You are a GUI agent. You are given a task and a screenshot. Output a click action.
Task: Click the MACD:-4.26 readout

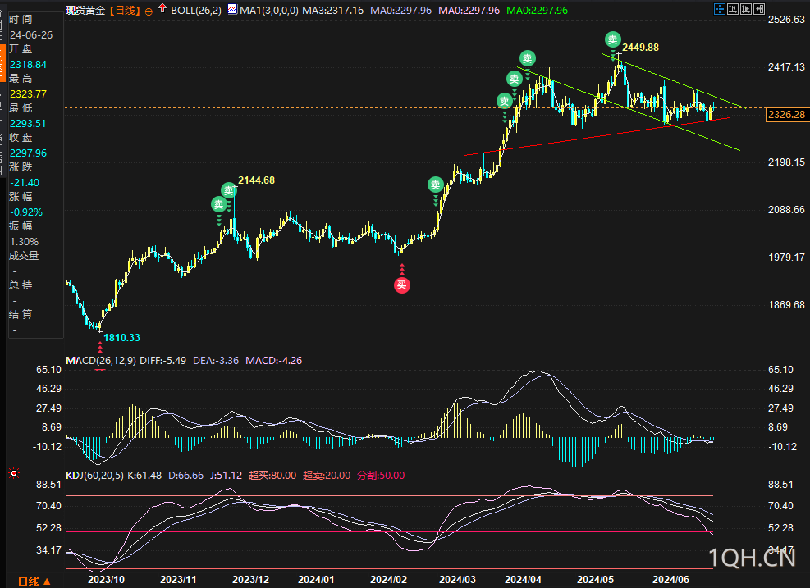pyautogui.click(x=274, y=360)
